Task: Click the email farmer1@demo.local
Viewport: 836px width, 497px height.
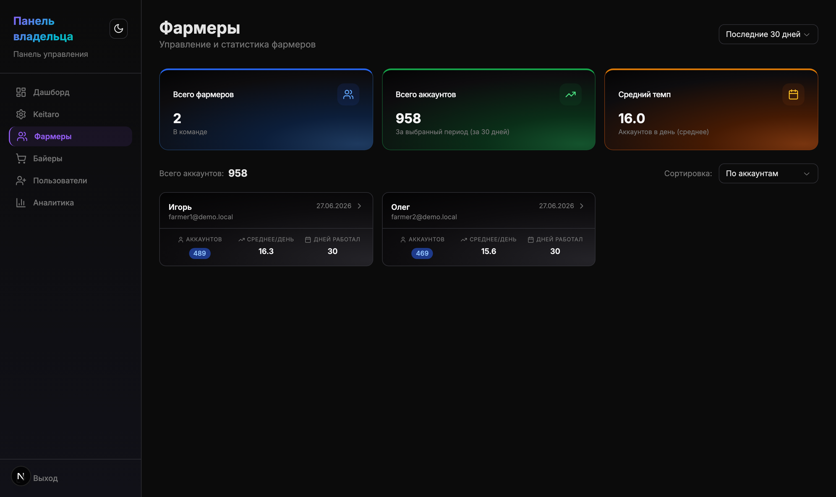Action: pyautogui.click(x=200, y=217)
